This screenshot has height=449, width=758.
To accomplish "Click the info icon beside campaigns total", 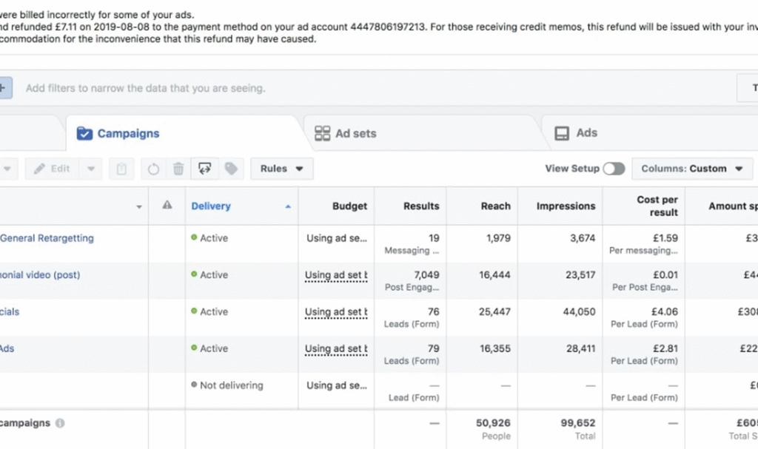I will [x=60, y=423].
